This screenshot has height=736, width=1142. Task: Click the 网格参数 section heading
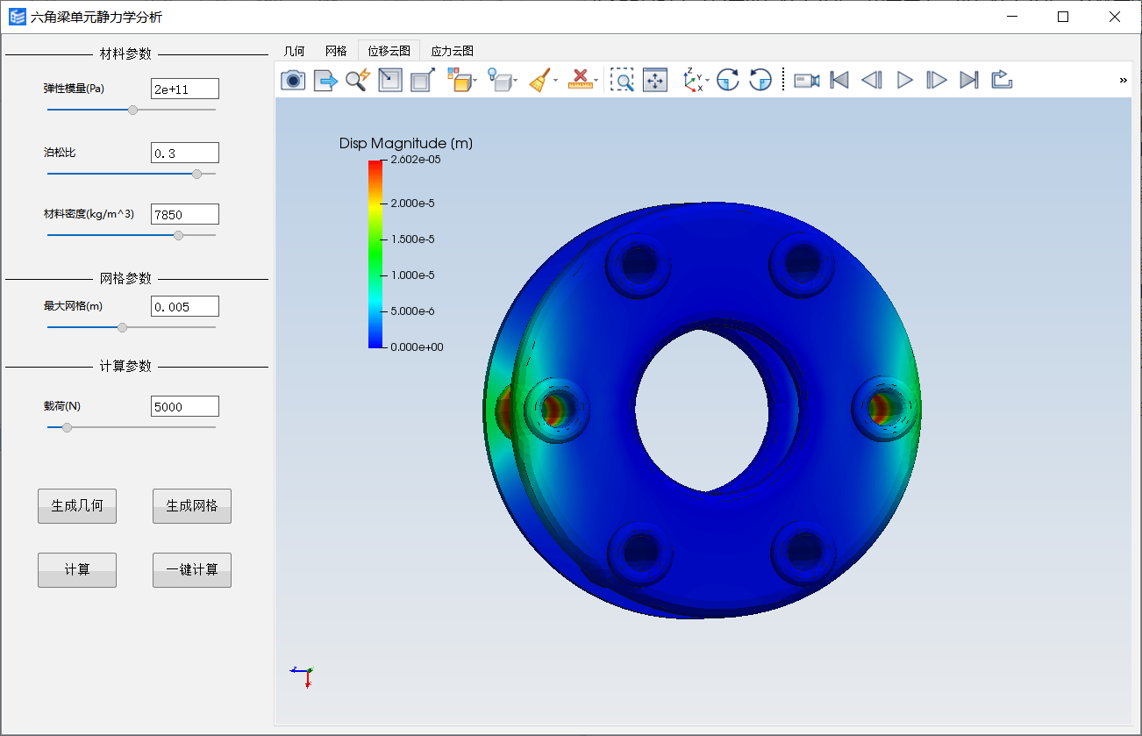coord(125,279)
